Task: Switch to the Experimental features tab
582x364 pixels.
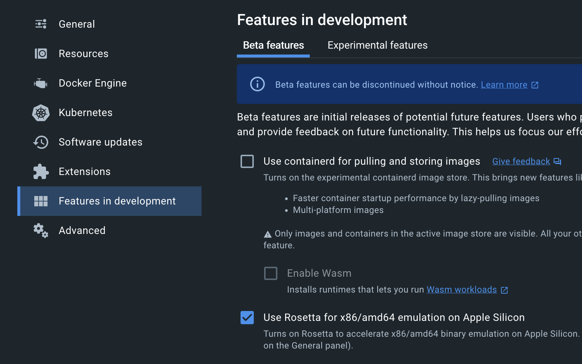Action: coord(378,45)
